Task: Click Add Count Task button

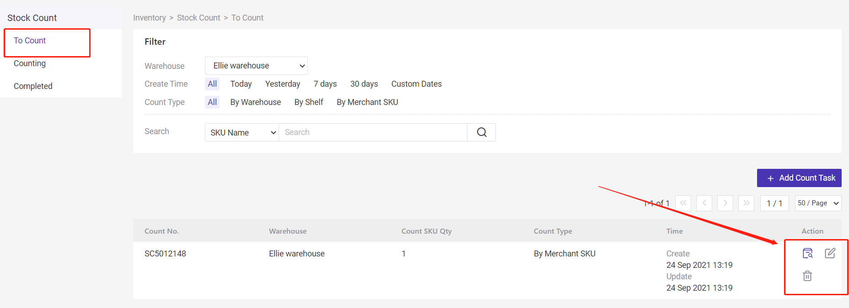Action: click(x=799, y=178)
